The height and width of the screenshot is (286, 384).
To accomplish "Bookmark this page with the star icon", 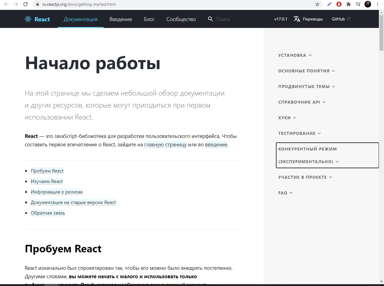I will coord(317,4).
